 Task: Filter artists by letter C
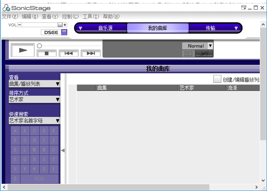pyautogui.click(x=34, y=131)
